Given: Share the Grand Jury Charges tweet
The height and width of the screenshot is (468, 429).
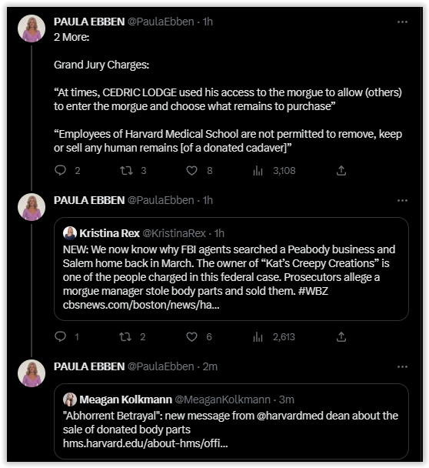Looking at the screenshot, I should coord(341,170).
